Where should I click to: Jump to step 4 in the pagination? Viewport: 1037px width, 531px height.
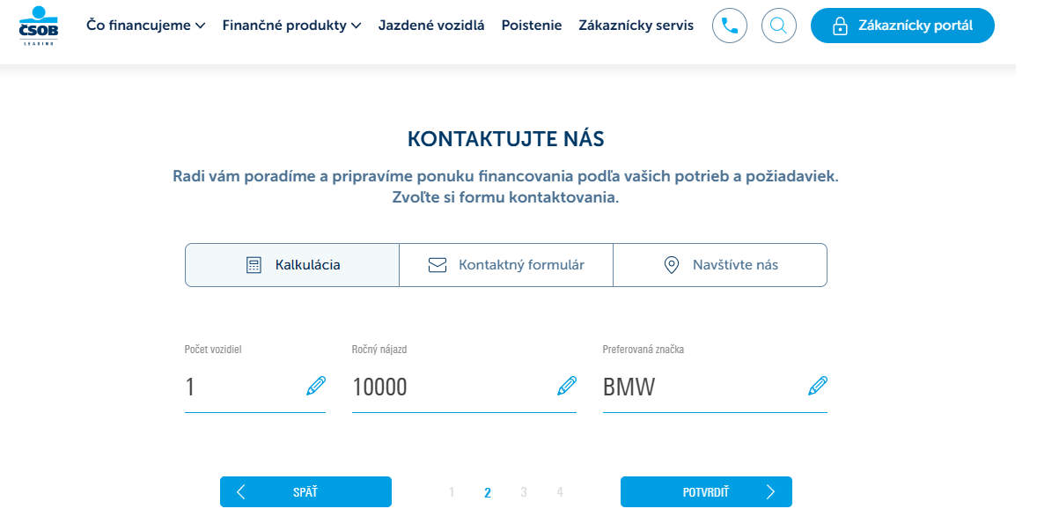[x=560, y=492]
